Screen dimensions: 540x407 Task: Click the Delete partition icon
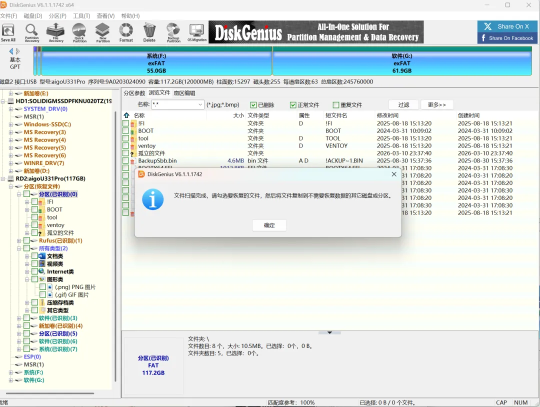coord(149,32)
